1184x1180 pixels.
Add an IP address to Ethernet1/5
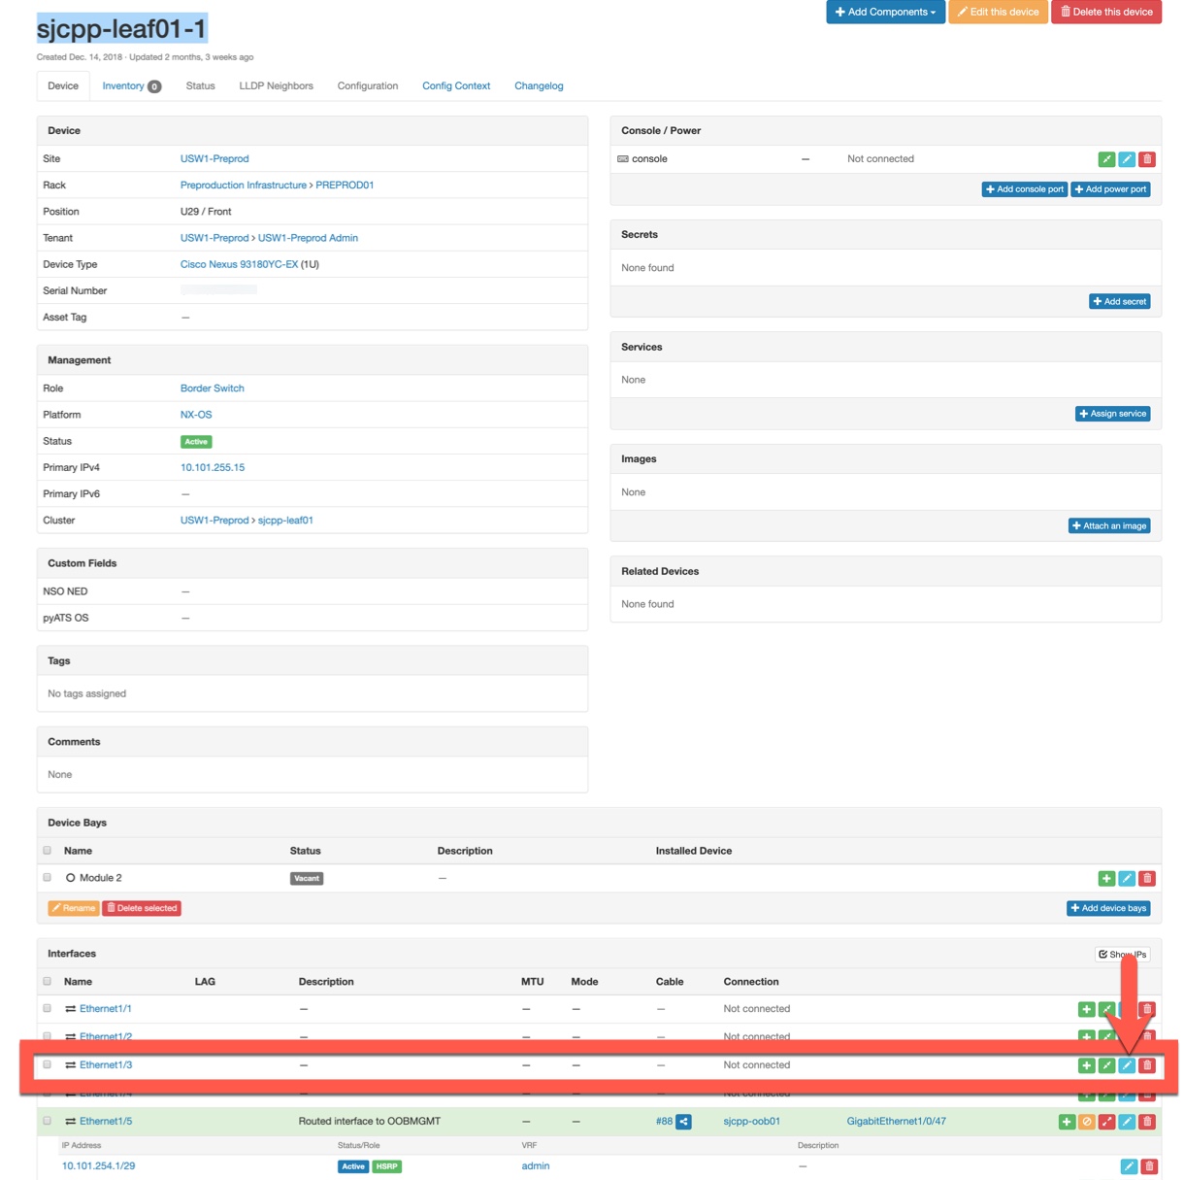point(1067,1122)
